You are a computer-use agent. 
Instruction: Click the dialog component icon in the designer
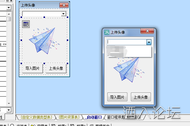tap(26, 24)
